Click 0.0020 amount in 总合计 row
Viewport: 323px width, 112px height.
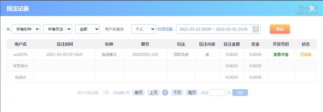coord(232,77)
